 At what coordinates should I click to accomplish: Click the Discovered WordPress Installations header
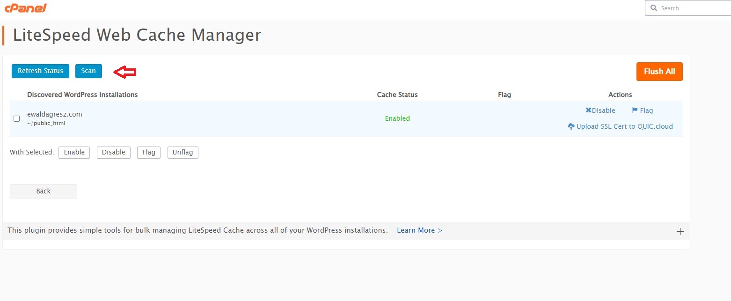(x=82, y=95)
